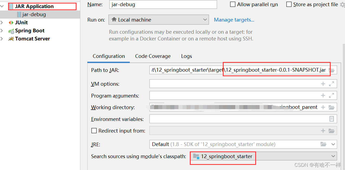Select the Spring Boot leaf icon
345x170 pixels.
(x=11, y=30)
